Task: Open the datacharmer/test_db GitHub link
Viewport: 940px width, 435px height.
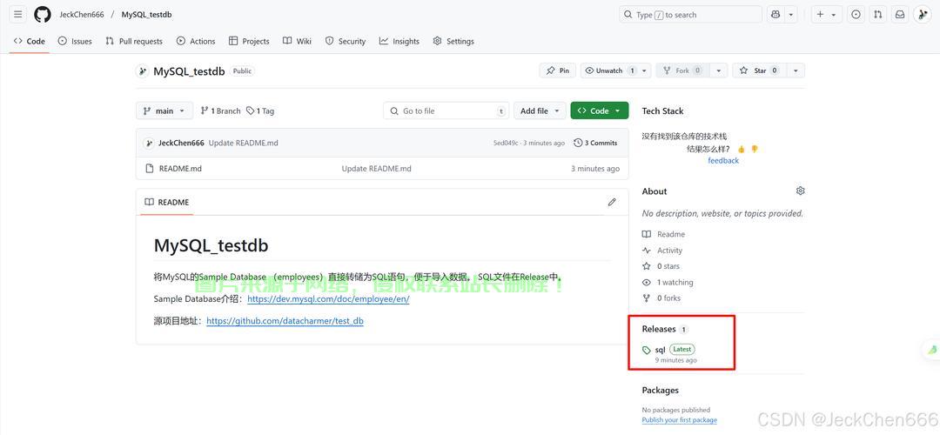Action: (285, 321)
